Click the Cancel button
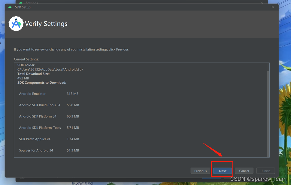291x185 pixels. [x=244, y=171]
